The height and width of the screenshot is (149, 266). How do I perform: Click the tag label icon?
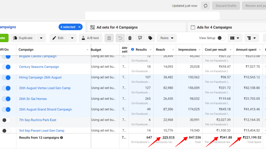pyautogui.click(x=150, y=38)
